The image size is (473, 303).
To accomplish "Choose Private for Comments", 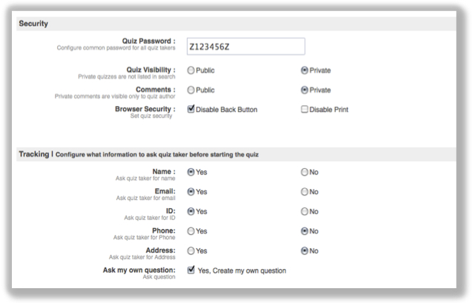I will [305, 90].
